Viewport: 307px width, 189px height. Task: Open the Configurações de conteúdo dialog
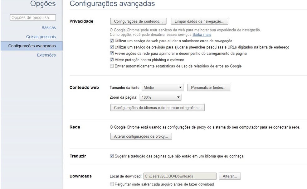click(138, 21)
